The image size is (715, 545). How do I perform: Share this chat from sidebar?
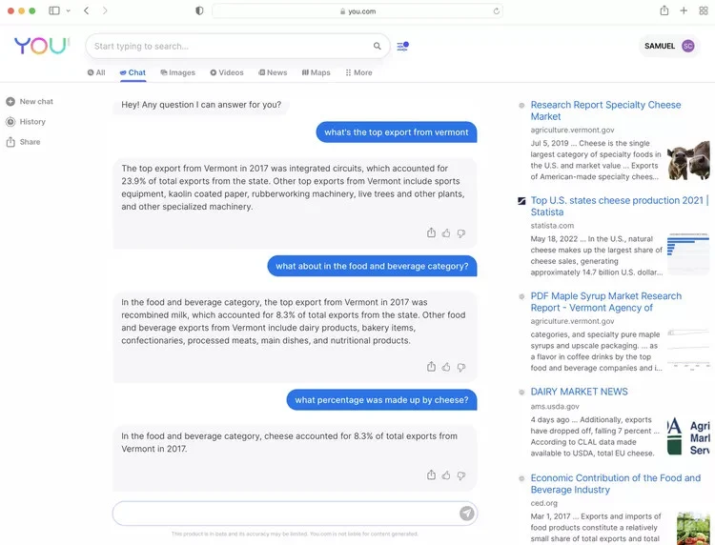coord(23,142)
